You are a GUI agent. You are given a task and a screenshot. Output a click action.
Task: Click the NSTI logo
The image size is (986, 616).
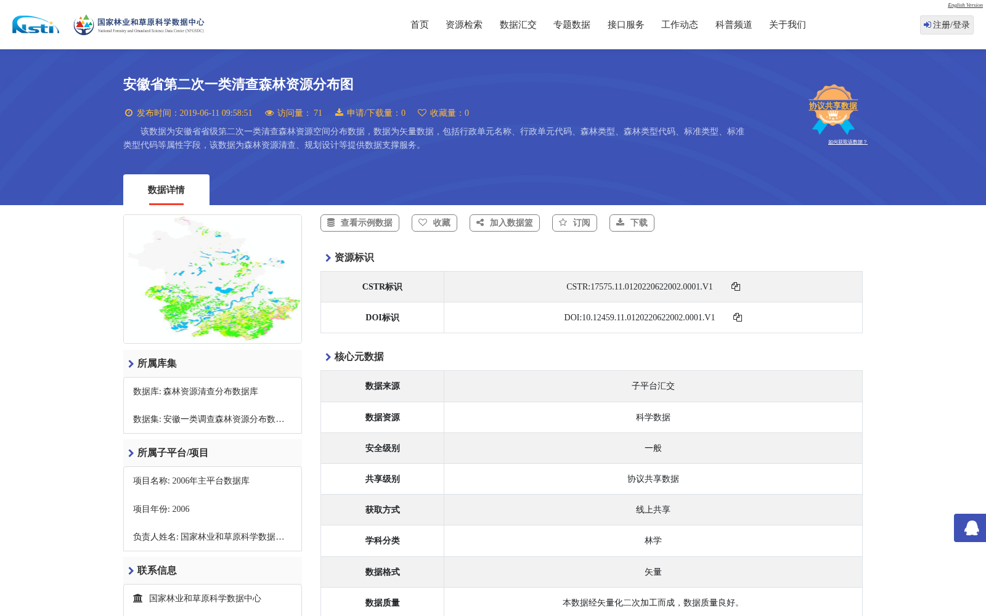click(36, 25)
